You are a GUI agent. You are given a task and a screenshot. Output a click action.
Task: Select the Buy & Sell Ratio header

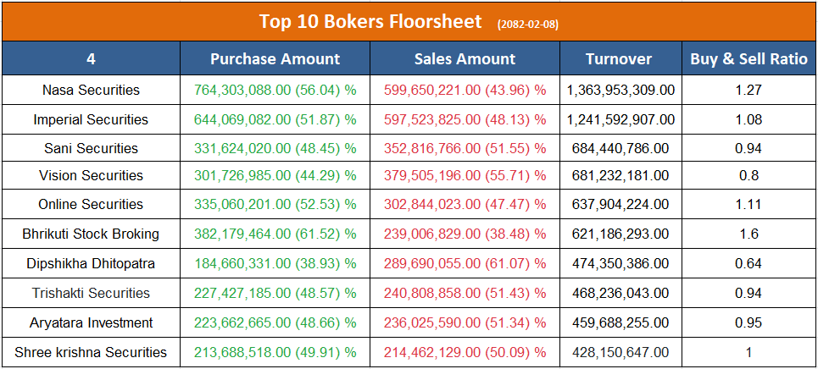pyautogui.click(x=748, y=59)
